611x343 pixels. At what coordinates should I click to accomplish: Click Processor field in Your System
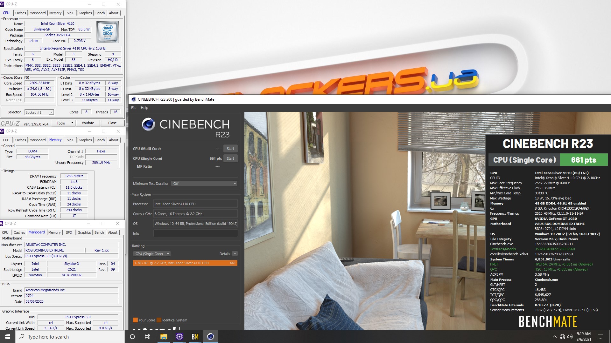pyautogui.click(x=195, y=204)
